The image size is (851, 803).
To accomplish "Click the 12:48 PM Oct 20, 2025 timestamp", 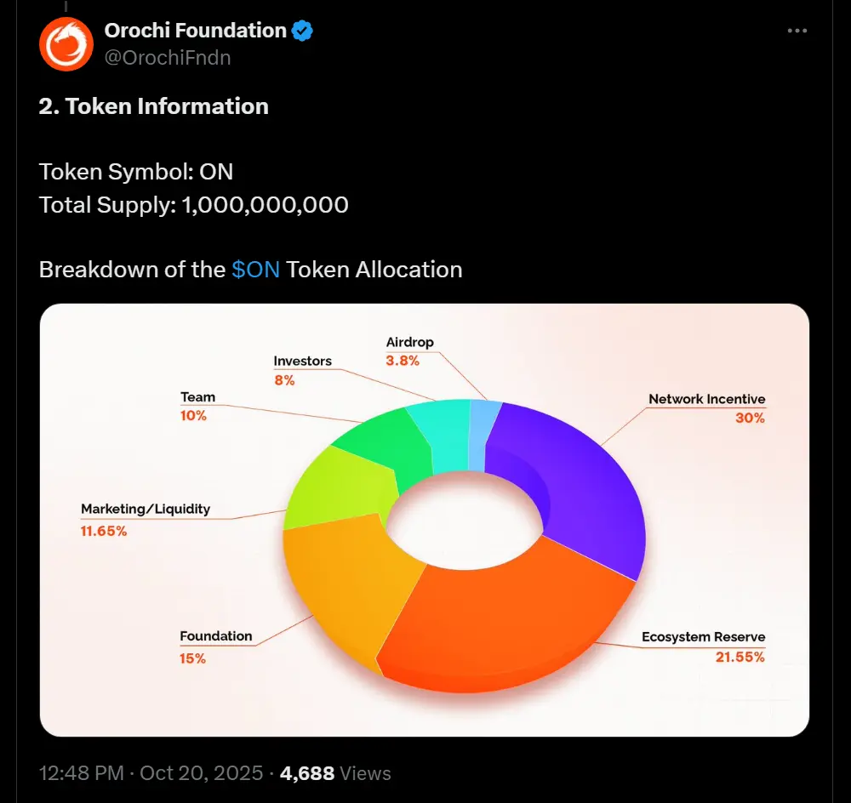I will 149,773.
